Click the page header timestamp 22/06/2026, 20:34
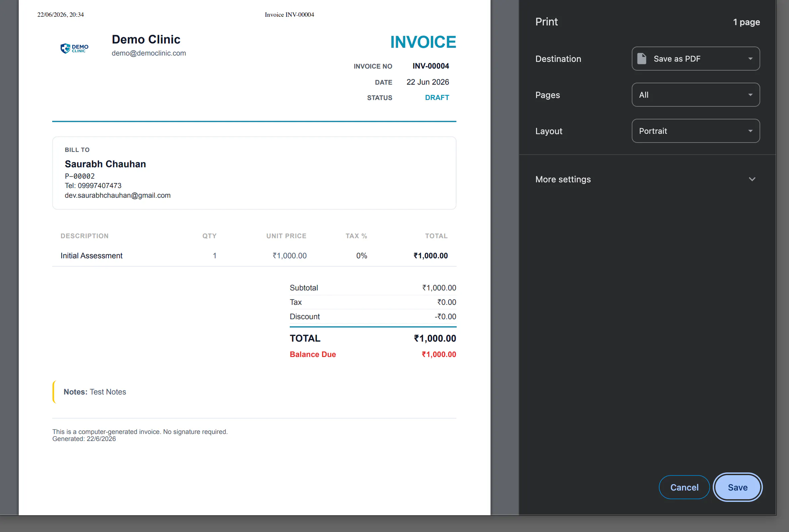 click(60, 15)
